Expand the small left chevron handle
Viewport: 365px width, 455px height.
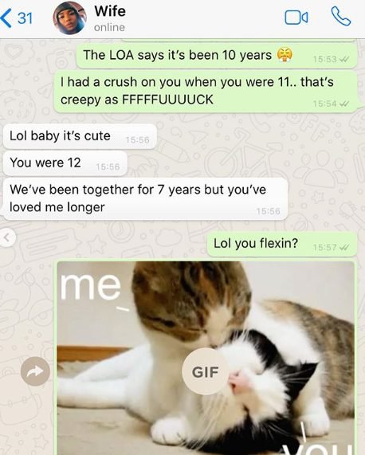[x=6, y=237]
